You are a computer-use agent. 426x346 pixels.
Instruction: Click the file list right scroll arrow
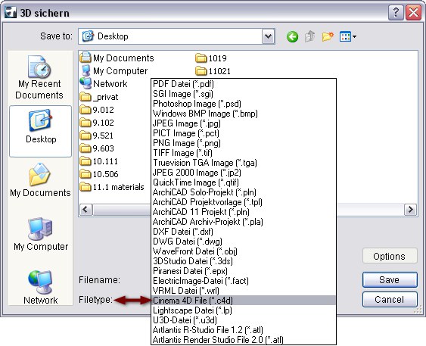[410, 210]
